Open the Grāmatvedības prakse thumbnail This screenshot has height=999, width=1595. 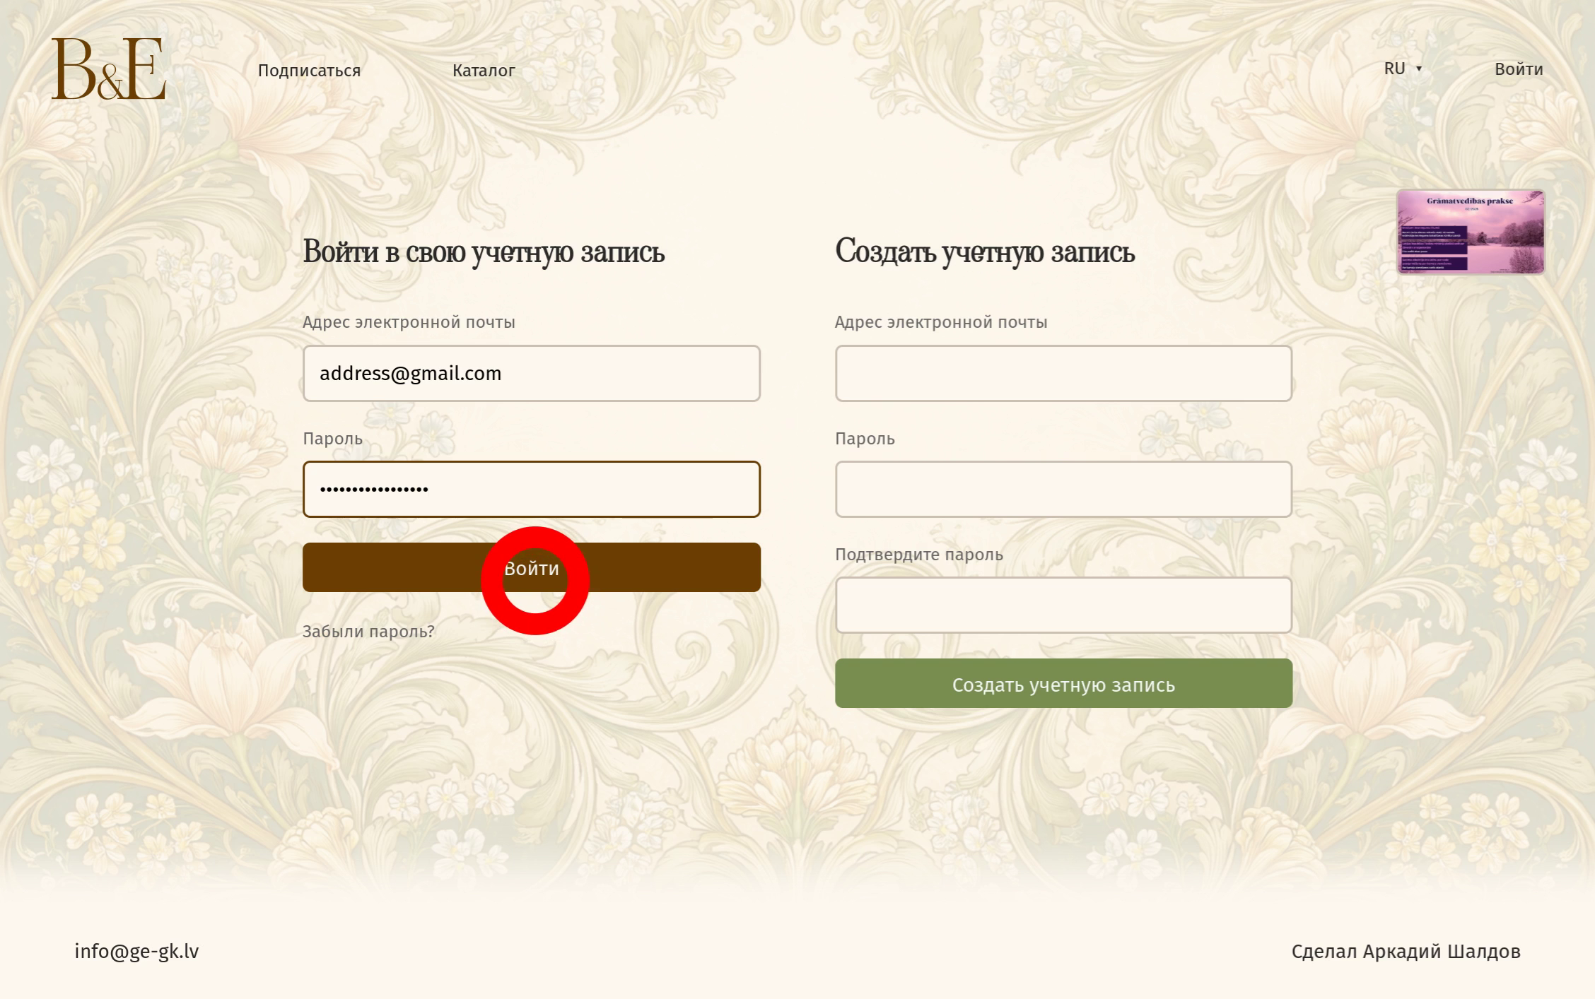(1471, 232)
